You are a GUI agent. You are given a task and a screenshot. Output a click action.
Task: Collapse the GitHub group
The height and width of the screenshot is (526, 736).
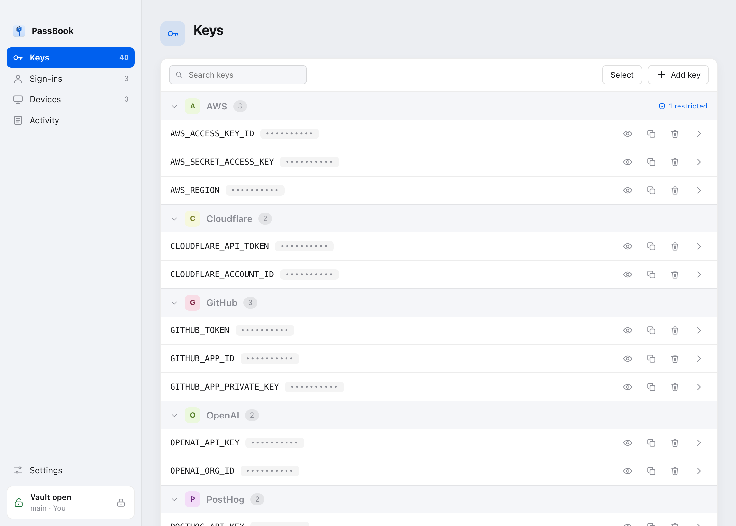click(x=174, y=303)
